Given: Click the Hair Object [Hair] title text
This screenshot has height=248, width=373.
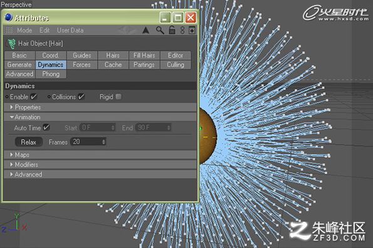Looking at the screenshot, I should tap(41, 44).
